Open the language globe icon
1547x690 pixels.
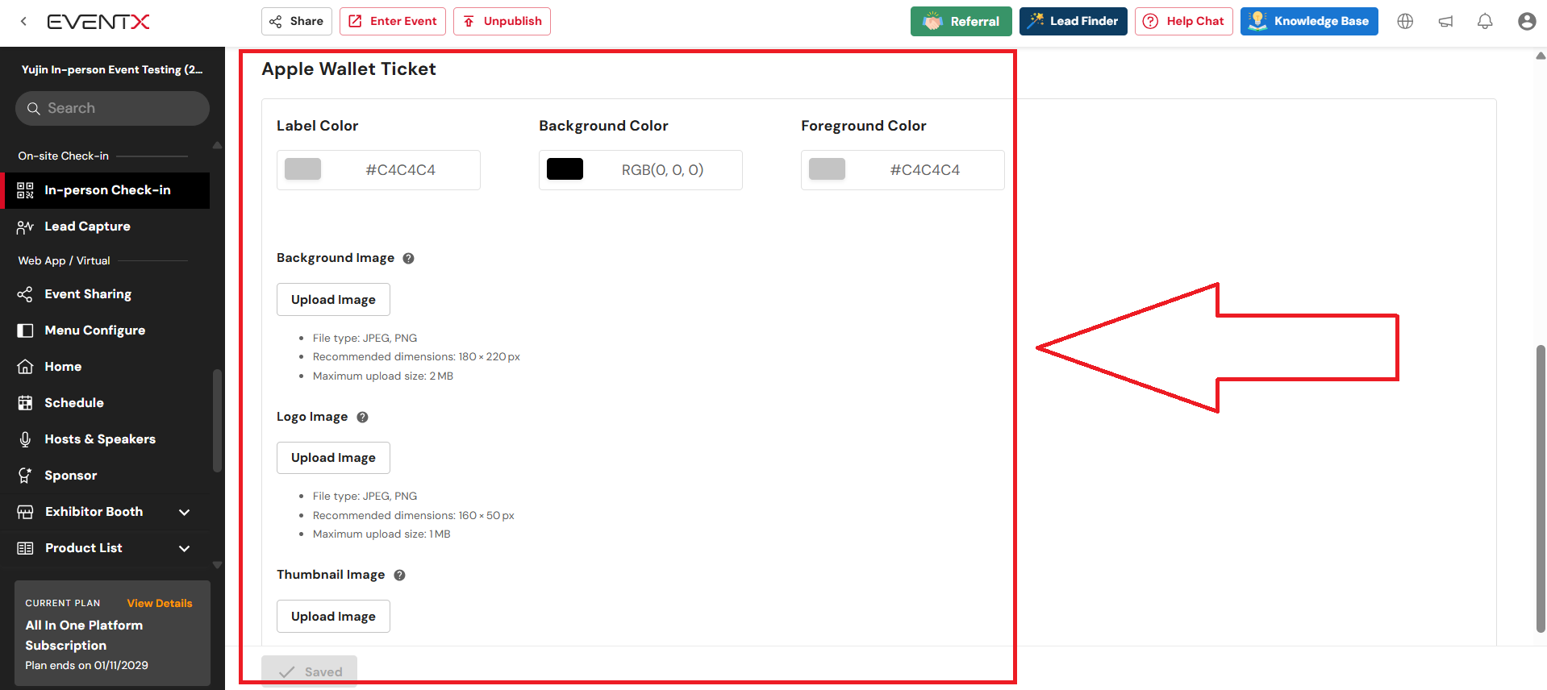(x=1405, y=22)
